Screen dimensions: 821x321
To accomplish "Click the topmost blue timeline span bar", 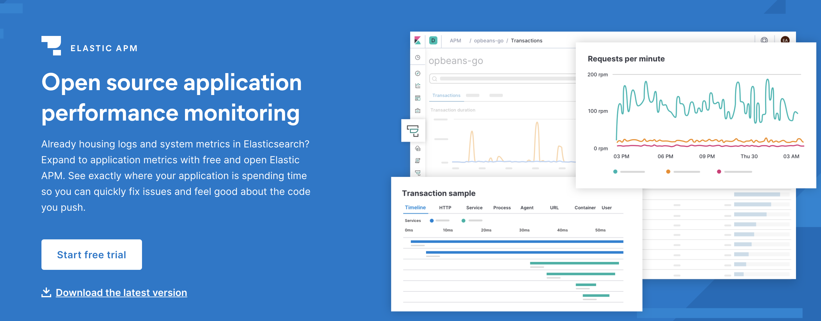I will point(517,242).
